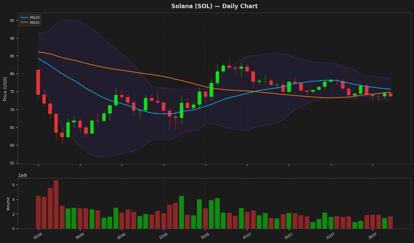Click the 55 price axis tick label
414x243 pixels.
pos(12,163)
